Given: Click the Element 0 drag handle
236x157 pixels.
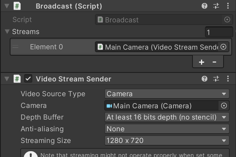Looking at the screenshot, I should click(x=16, y=47).
